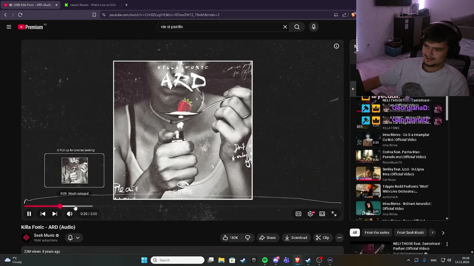474x266 pixels.
Task: Go back in browser history
Action: coord(5,15)
